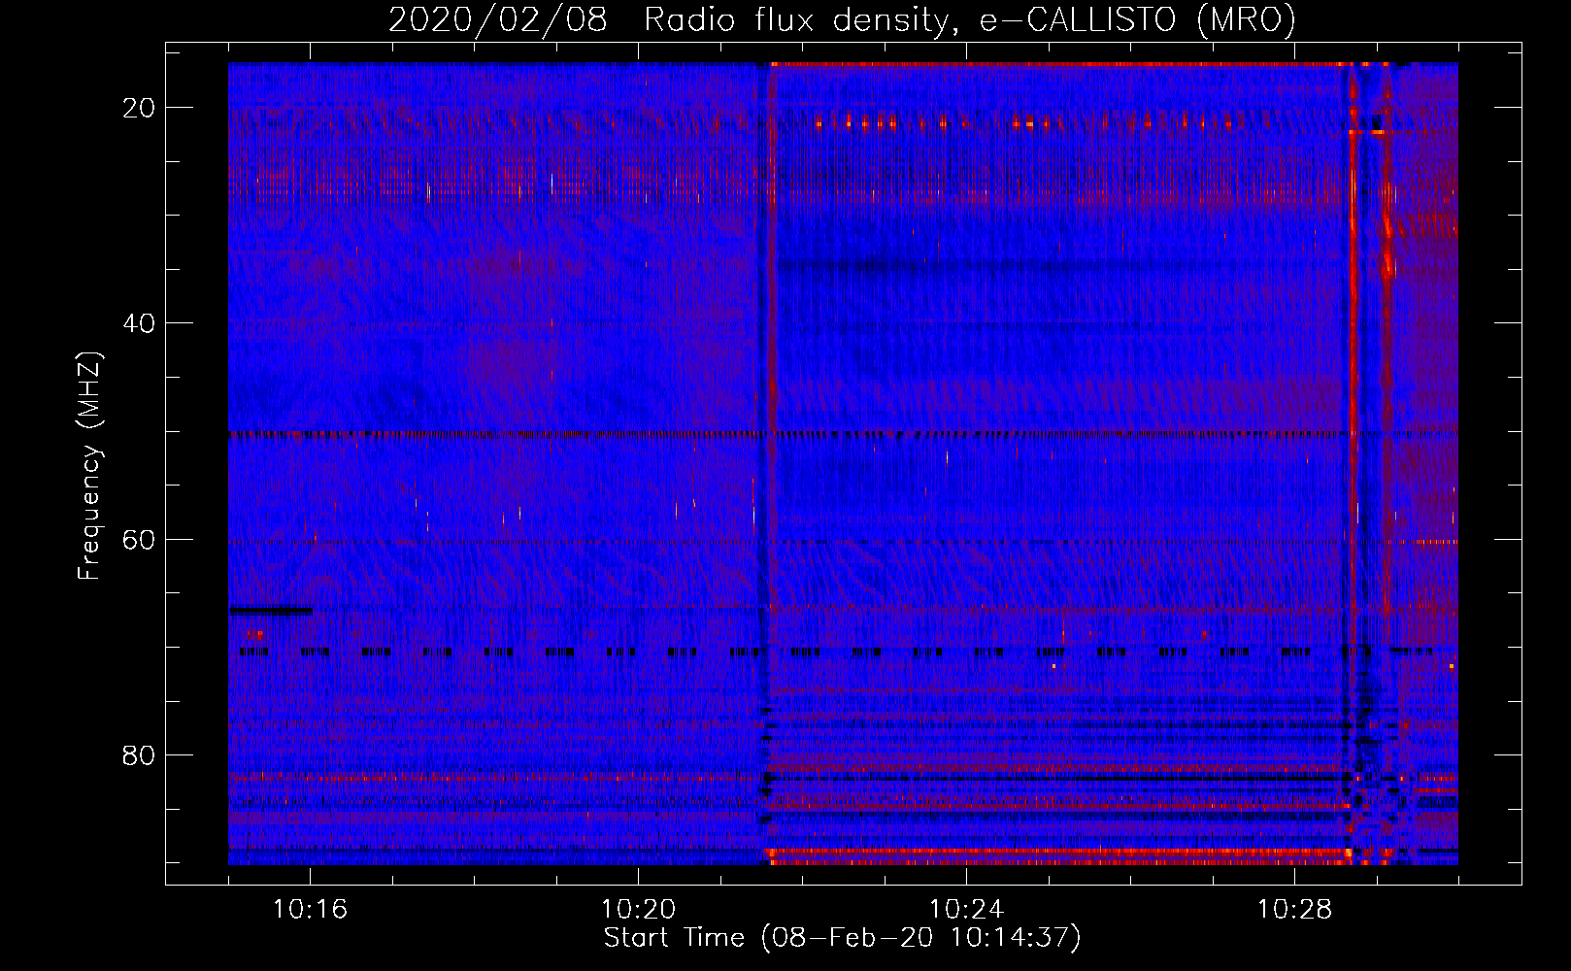Click the 20 MHz frequency tick label

click(139, 108)
